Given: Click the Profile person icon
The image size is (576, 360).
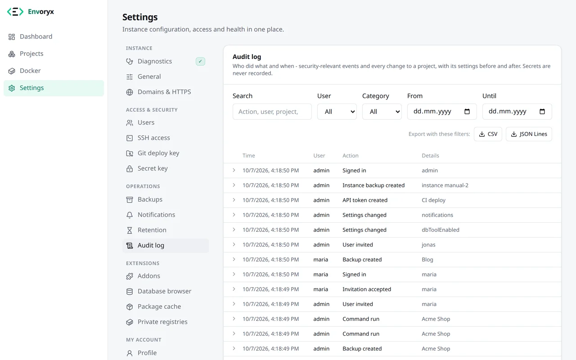Looking at the screenshot, I should 130,353.
